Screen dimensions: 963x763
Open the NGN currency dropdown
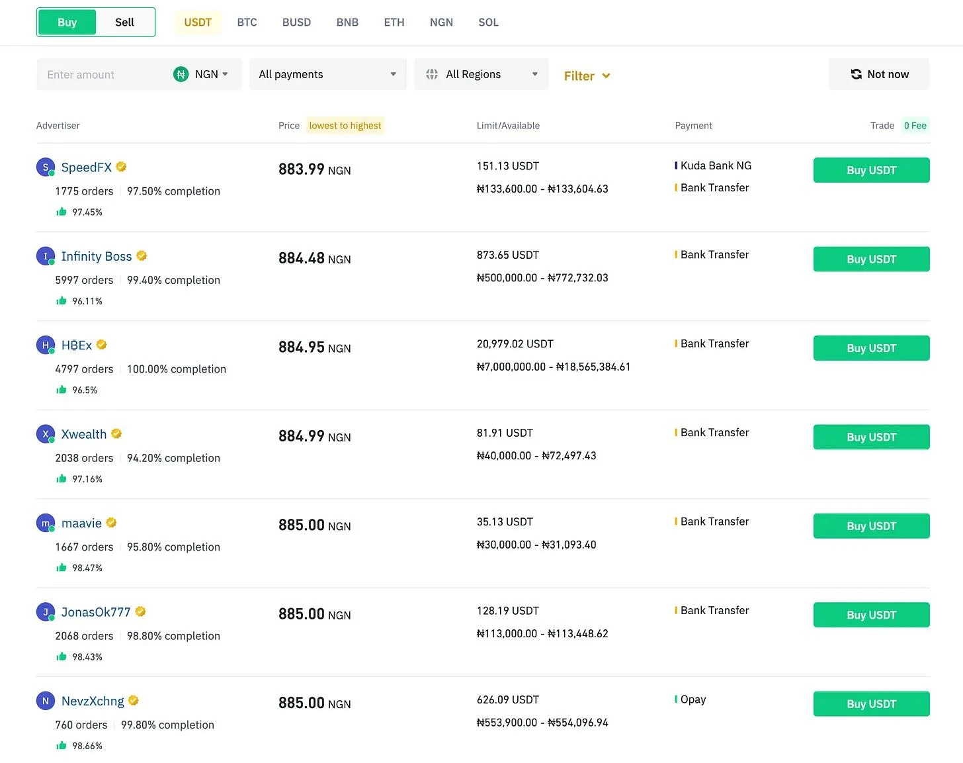point(211,75)
